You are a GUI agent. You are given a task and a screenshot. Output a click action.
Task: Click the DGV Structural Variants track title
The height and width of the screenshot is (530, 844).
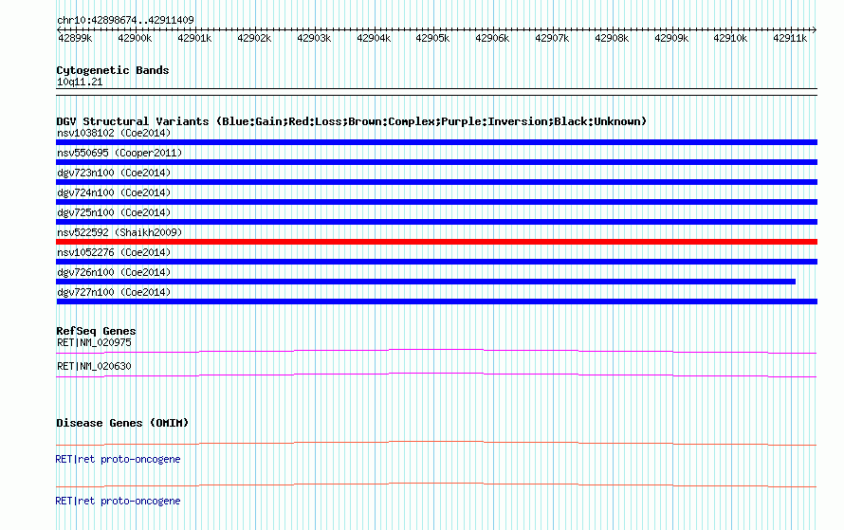(x=352, y=121)
